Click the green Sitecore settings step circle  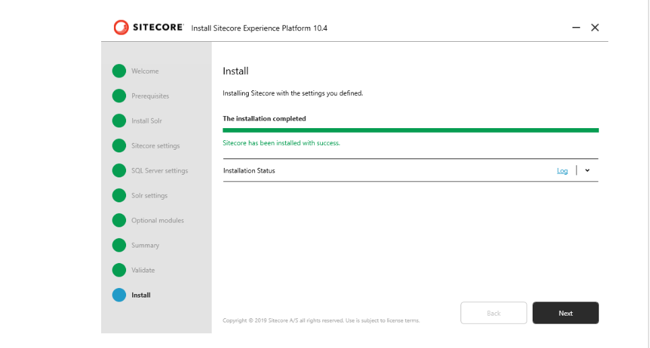119,146
